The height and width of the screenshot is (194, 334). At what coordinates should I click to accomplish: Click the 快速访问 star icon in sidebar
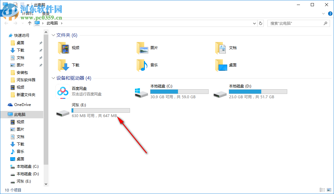point(10,36)
